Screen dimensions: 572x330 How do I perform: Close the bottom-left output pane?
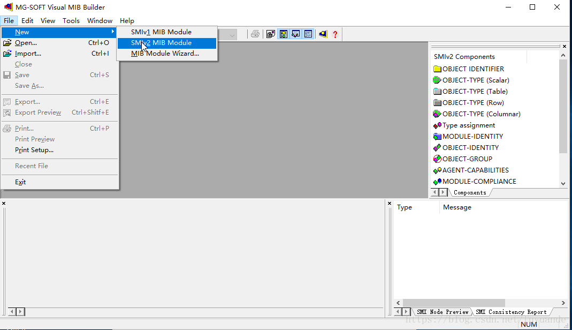(x=4, y=204)
